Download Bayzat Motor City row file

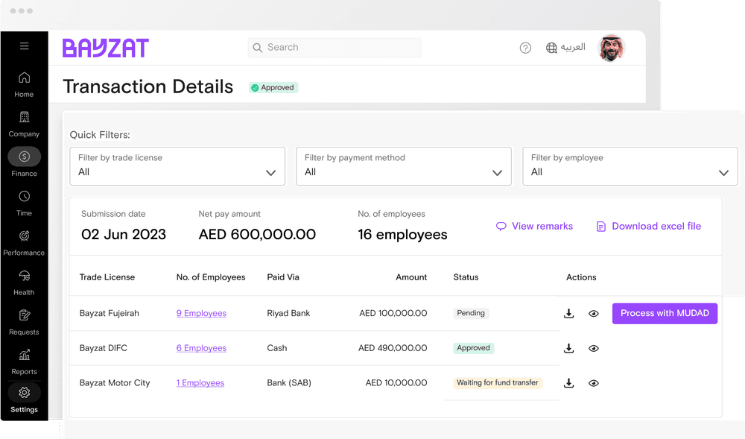568,383
